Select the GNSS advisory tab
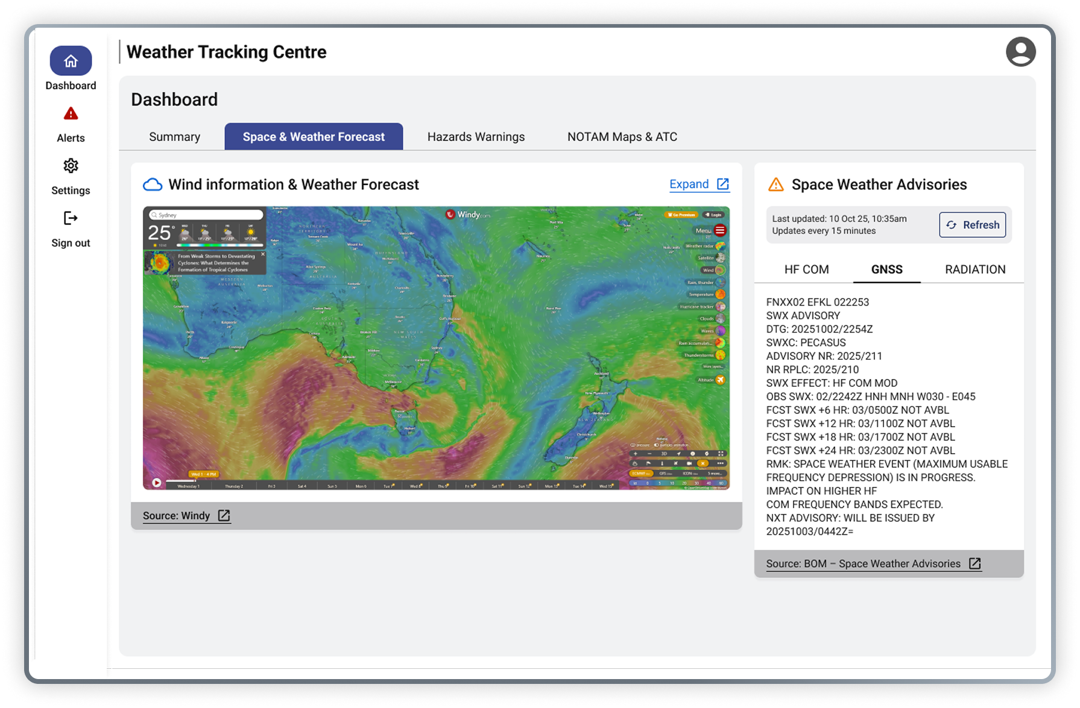Screen dimensions: 1080x708 coord(886,269)
